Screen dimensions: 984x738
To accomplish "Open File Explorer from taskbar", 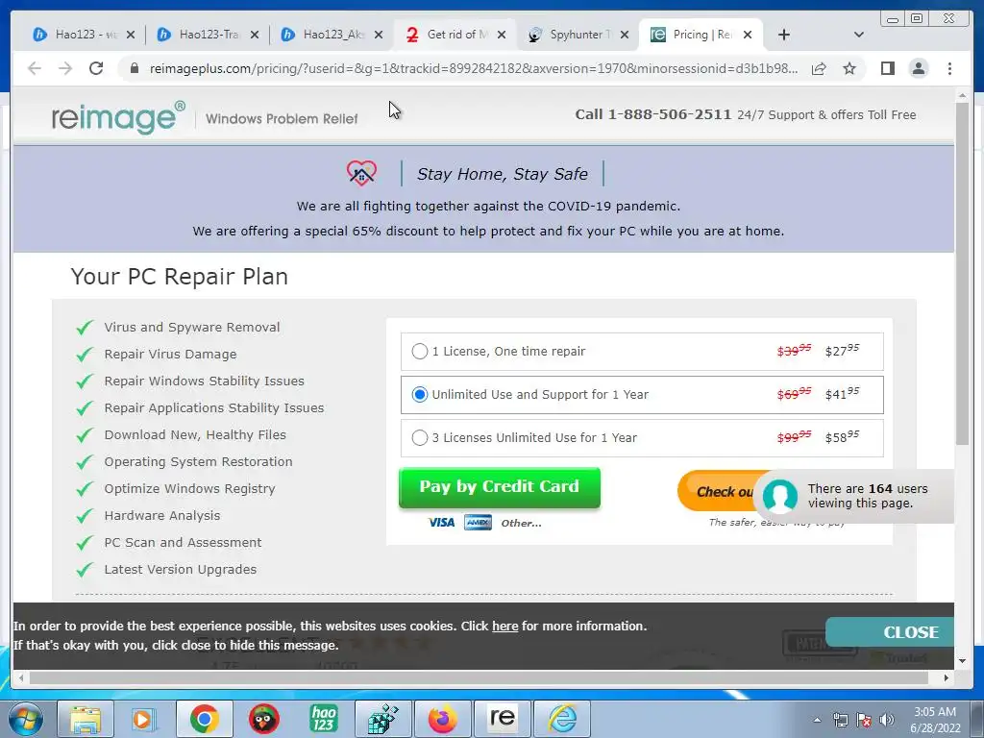I will coord(86,719).
